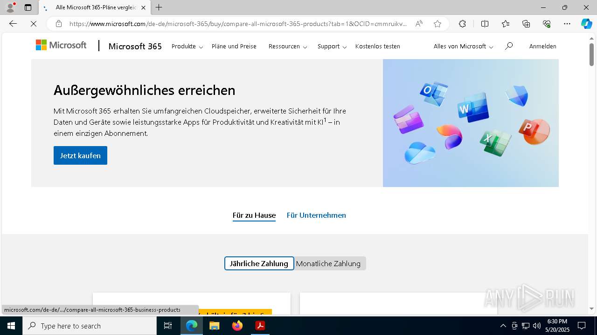Switch to Für Unternehmen tab
The width and height of the screenshot is (597, 335).
[x=316, y=215]
